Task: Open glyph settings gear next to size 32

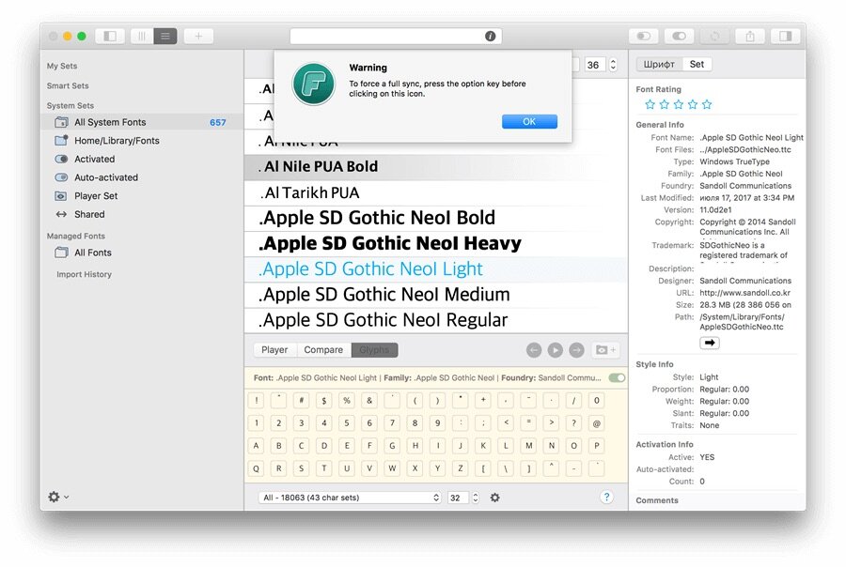Action: (x=494, y=498)
